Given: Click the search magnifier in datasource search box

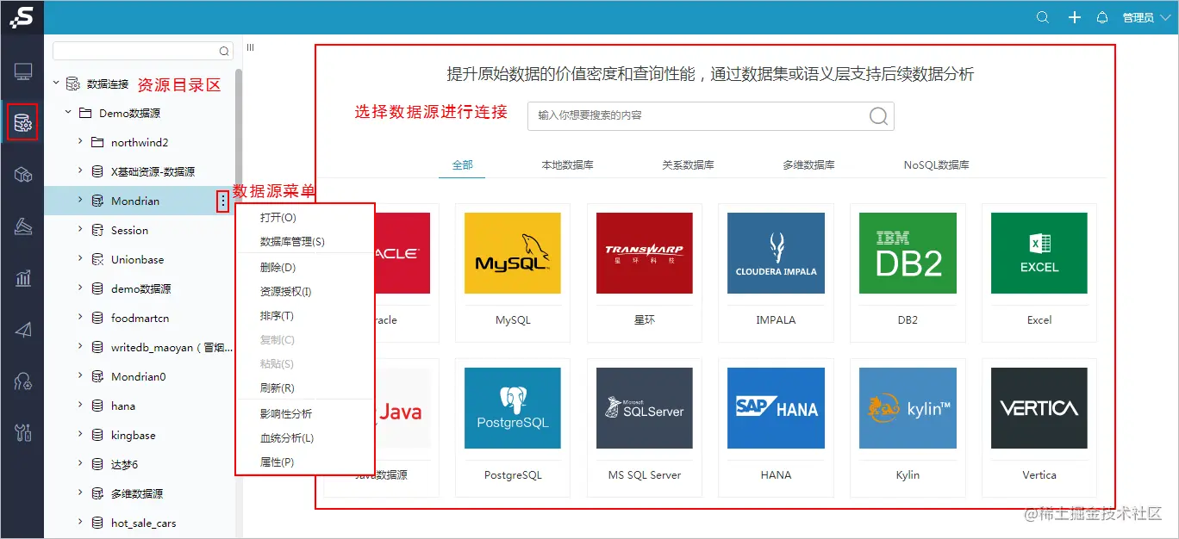Looking at the screenshot, I should pos(878,116).
